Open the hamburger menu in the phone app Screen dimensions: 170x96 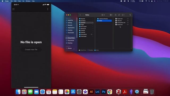(14, 9)
